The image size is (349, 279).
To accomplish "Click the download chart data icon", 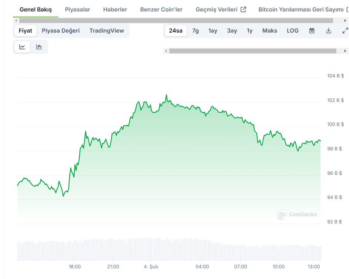I will [328, 31].
